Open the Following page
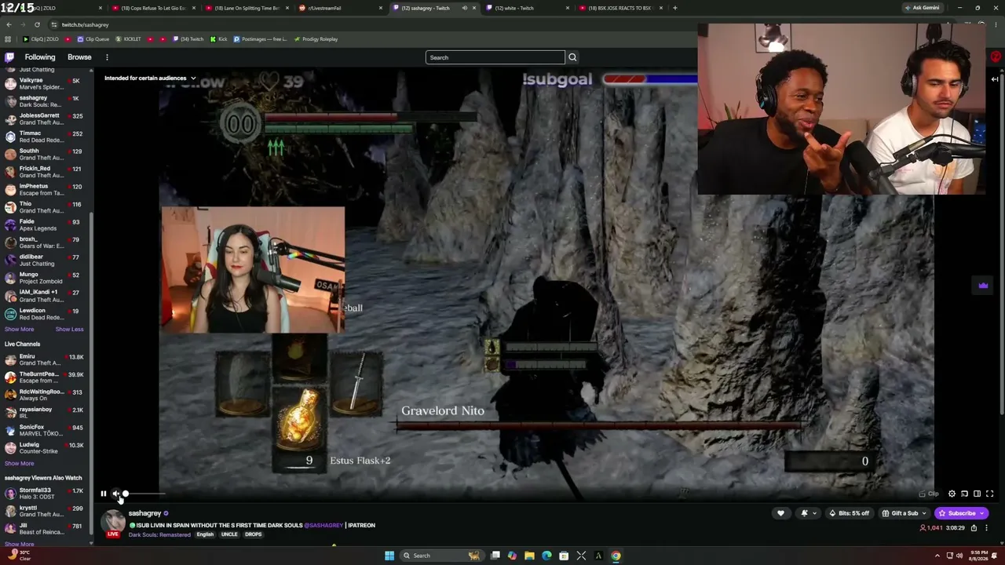Screen dimensions: 1005x565 click(40, 57)
